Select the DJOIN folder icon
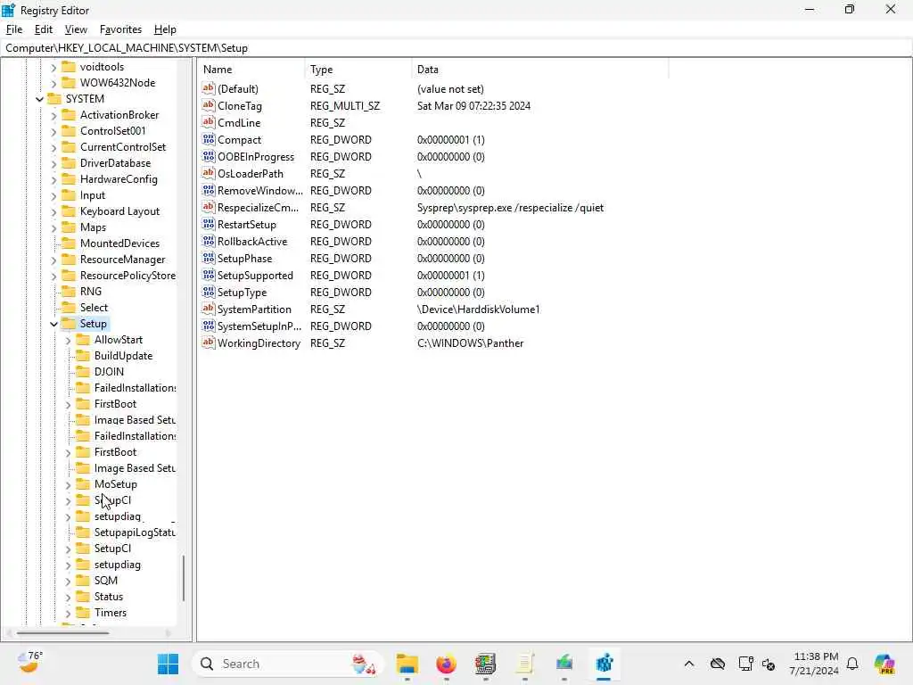This screenshot has height=685, width=913. [83, 372]
